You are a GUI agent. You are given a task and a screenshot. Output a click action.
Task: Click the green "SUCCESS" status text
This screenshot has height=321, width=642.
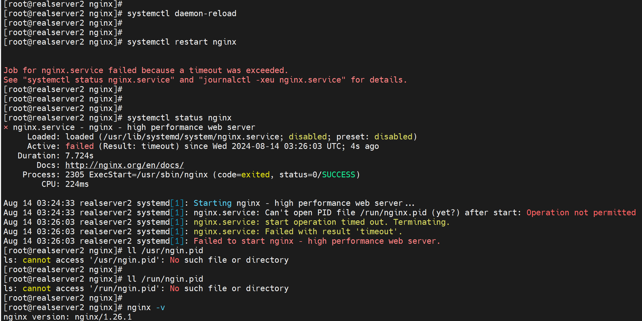[x=338, y=175]
